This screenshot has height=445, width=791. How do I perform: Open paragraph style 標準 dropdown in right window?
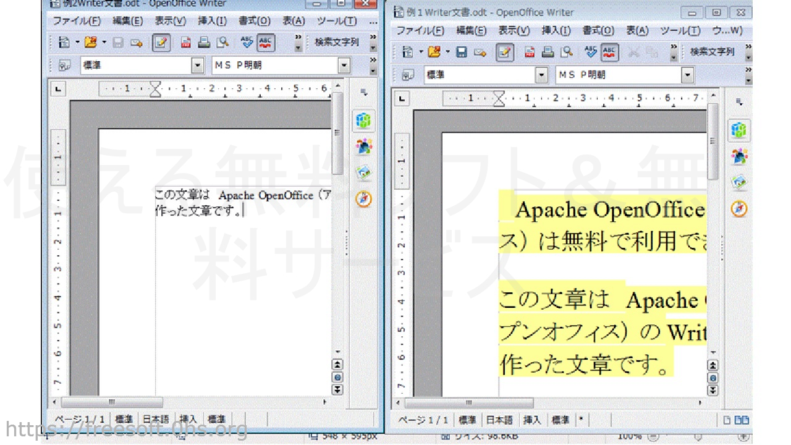coord(541,75)
